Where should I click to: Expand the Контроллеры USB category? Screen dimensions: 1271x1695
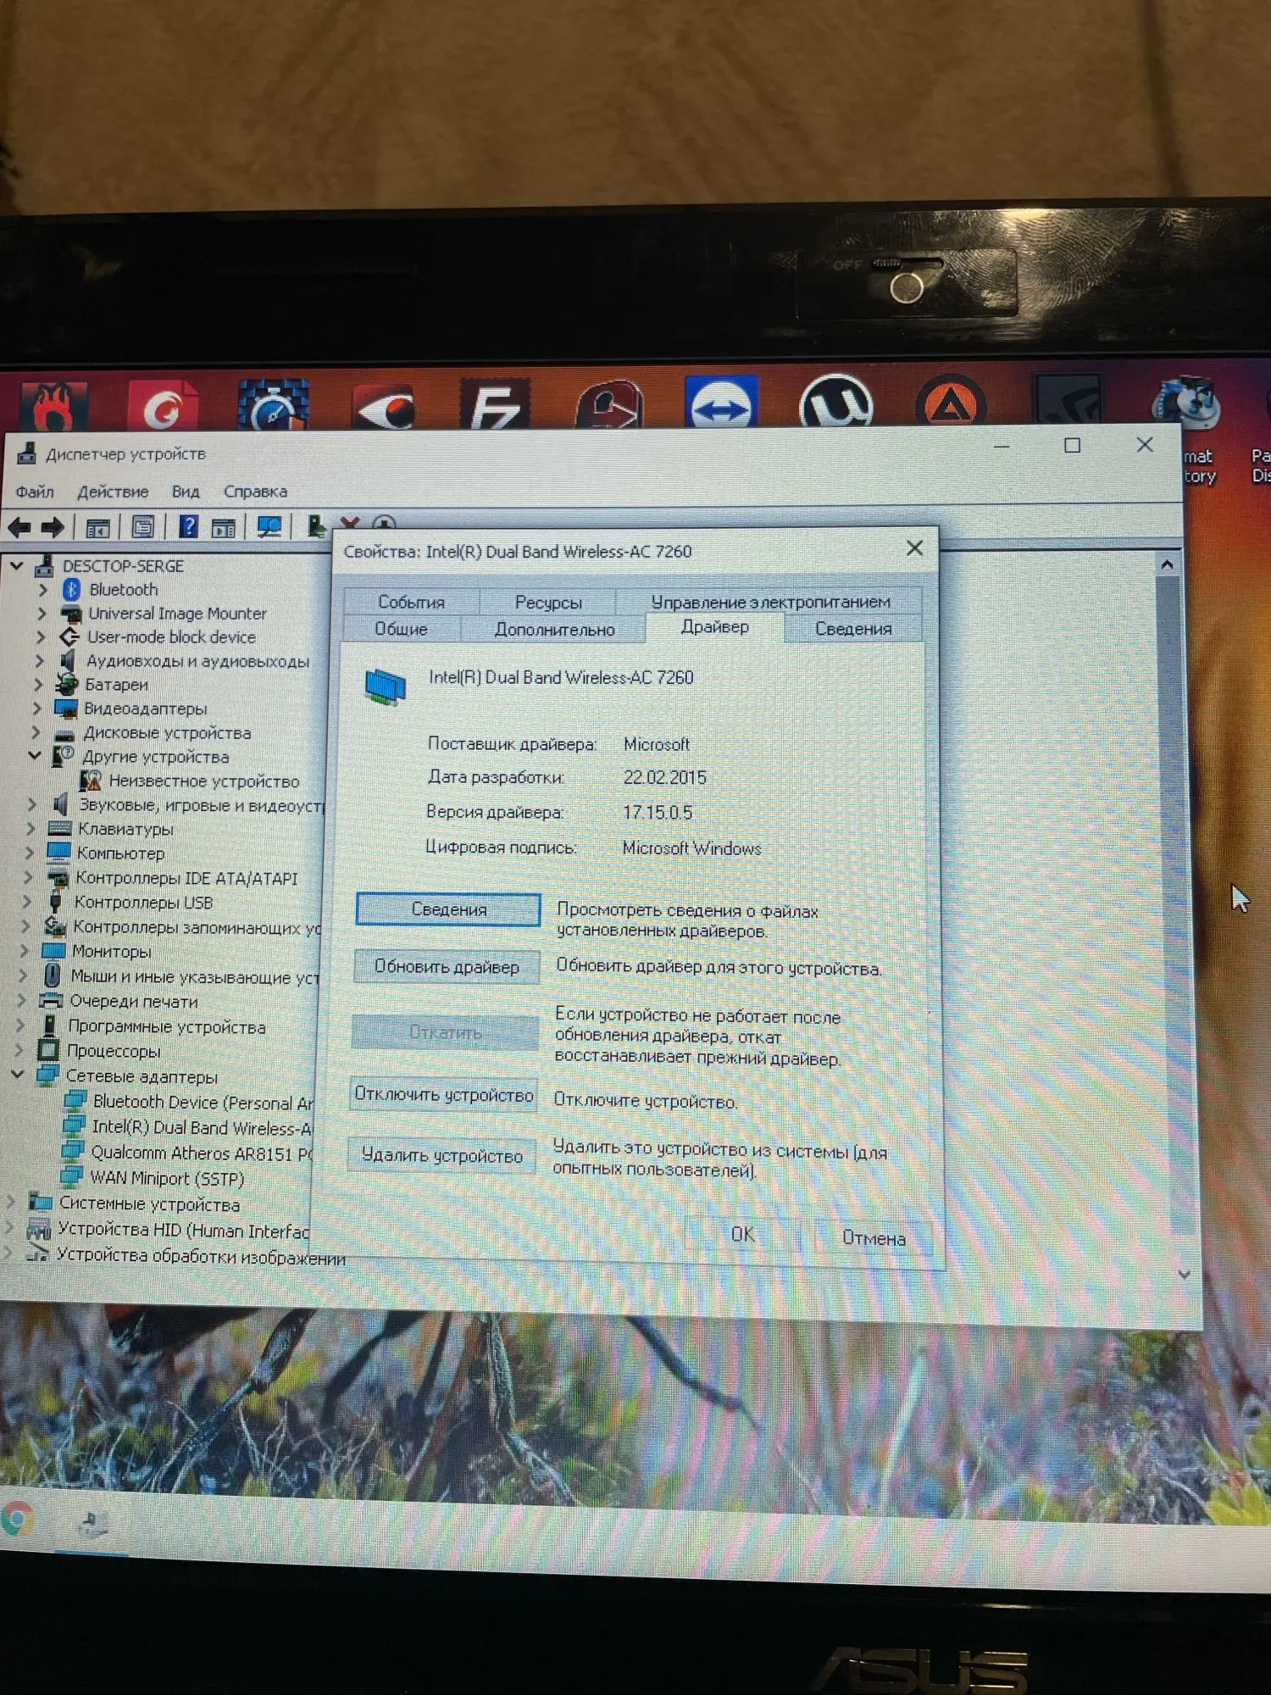point(28,902)
